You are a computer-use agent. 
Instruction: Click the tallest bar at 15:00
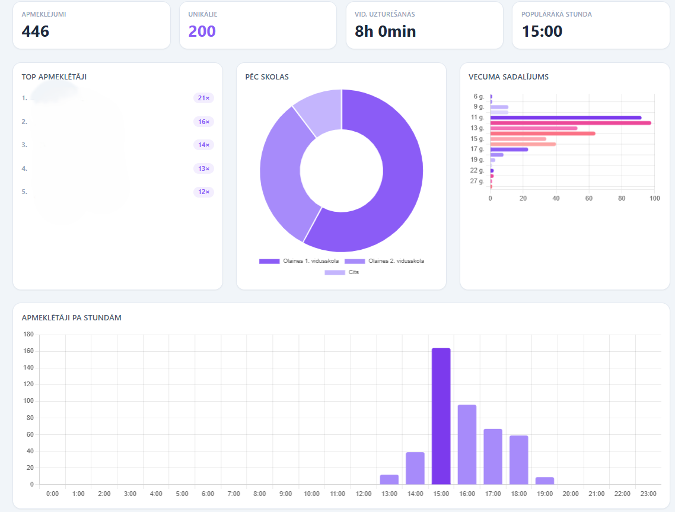[441, 416]
